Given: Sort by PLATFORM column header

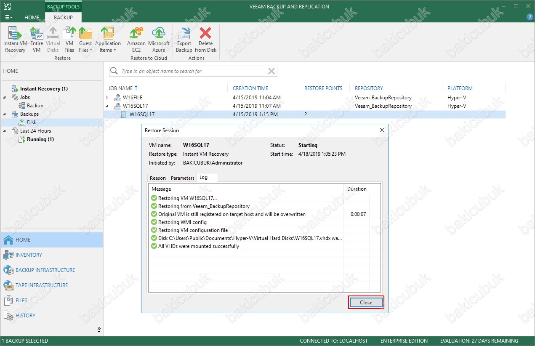Looking at the screenshot, I should (x=460, y=88).
